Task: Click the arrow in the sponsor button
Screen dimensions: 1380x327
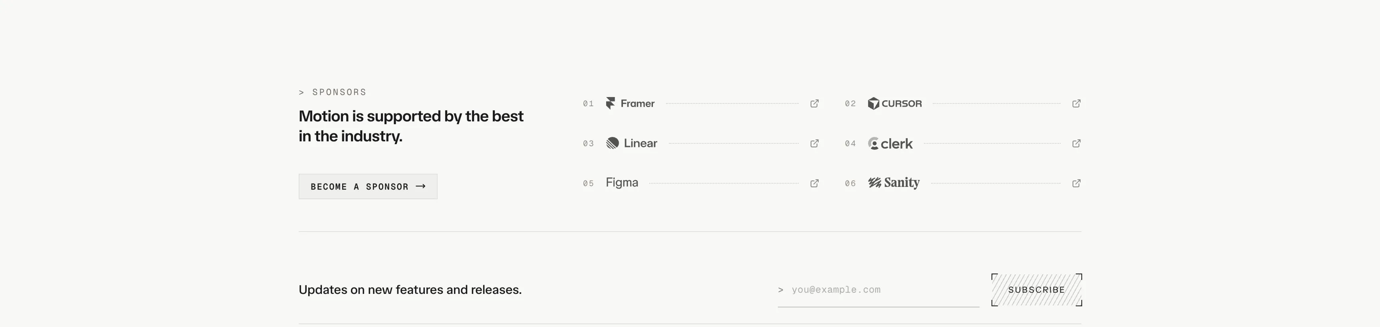Action: [420, 186]
